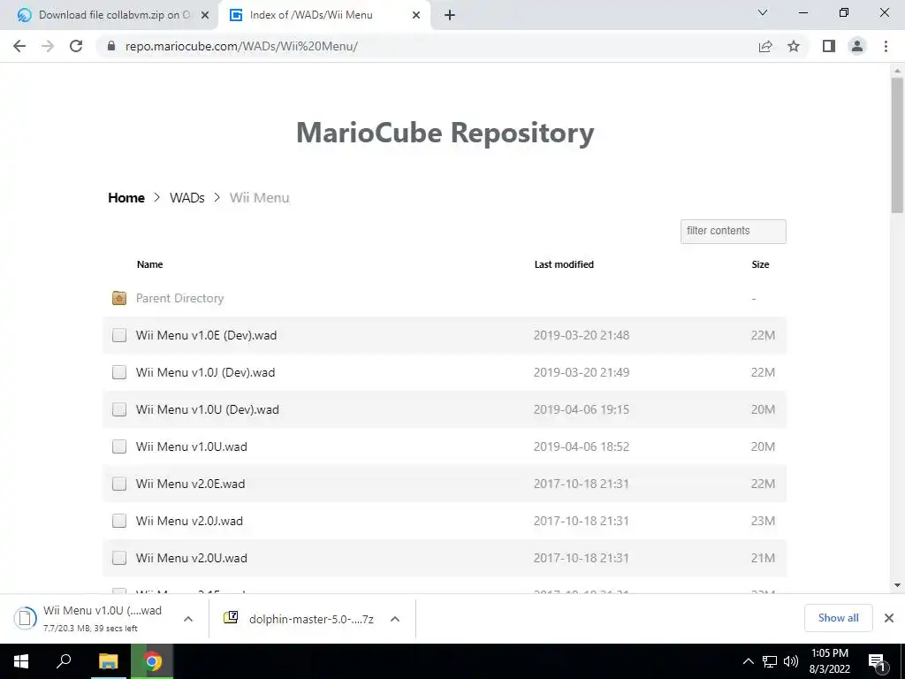The width and height of the screenshot is (905, 679).
Task: Open a new browser tab
Action: [450, 15]
